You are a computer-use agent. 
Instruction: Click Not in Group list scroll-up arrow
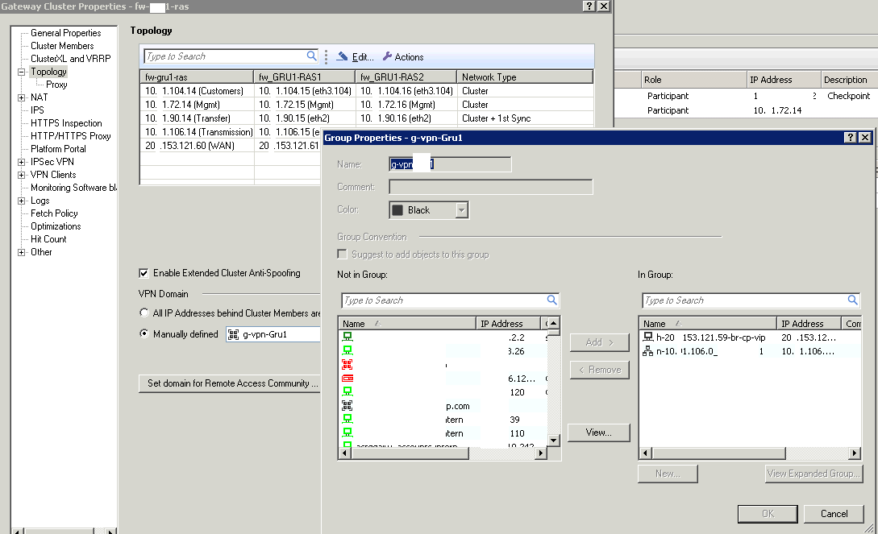[x=553, y=323]
